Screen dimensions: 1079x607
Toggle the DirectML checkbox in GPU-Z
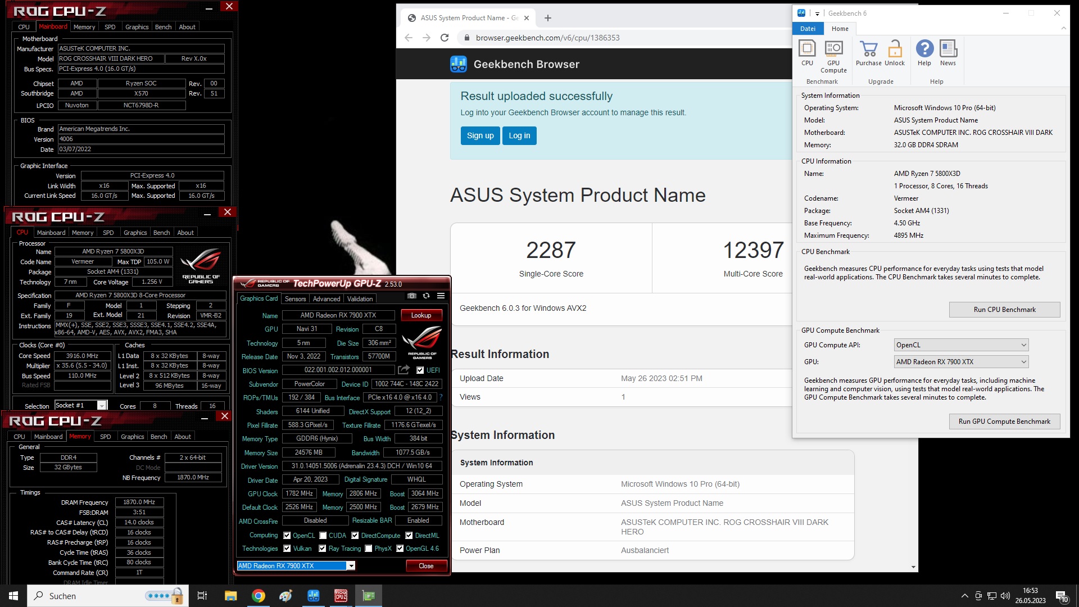(x=409, y=536)
